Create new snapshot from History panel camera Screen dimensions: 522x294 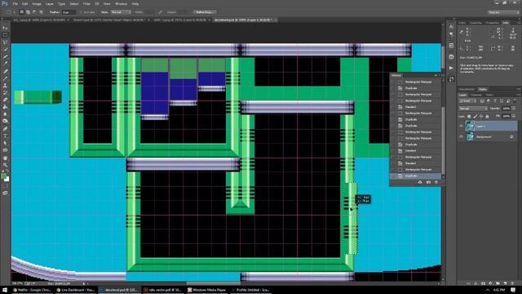pyautogui.click(x=428, y=182)
